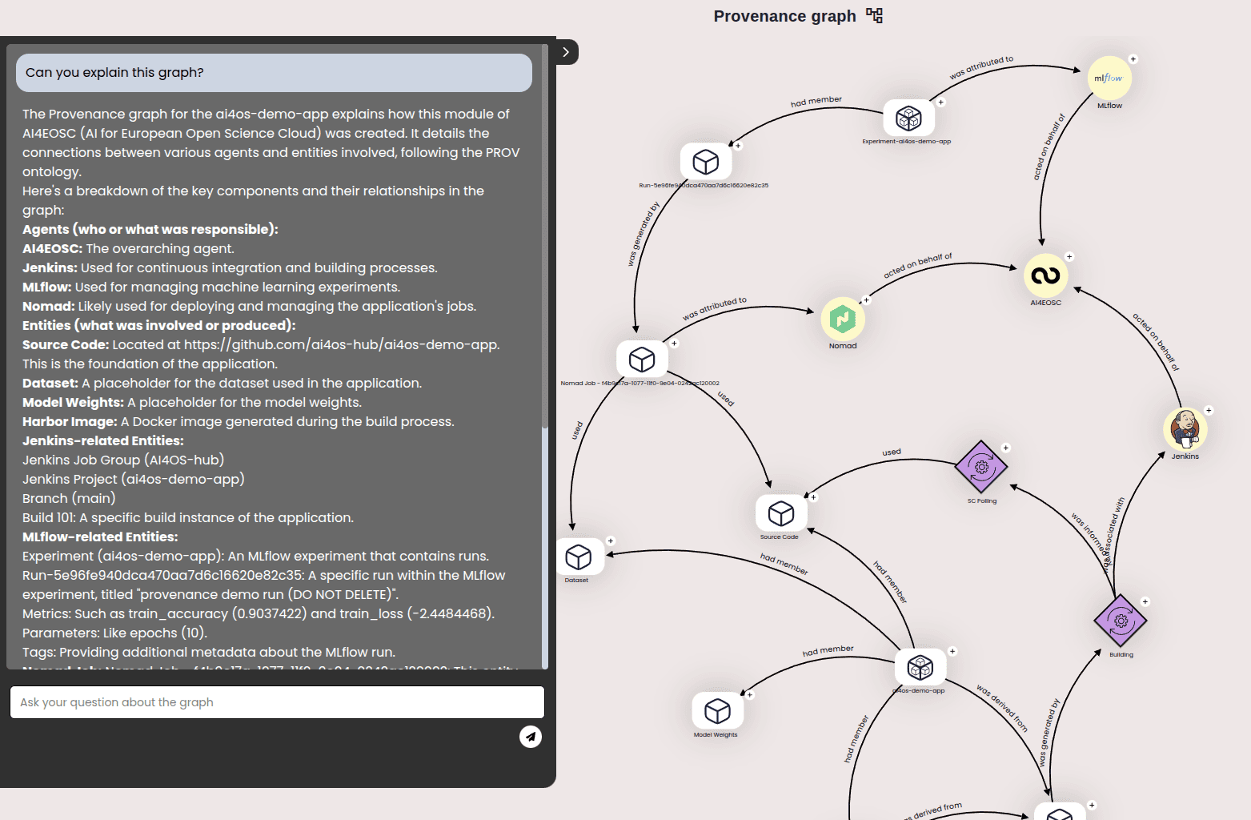Click the Model Weights entity node
The width and height of the screenshot is (1251, 820).
[x=717, y=710]
